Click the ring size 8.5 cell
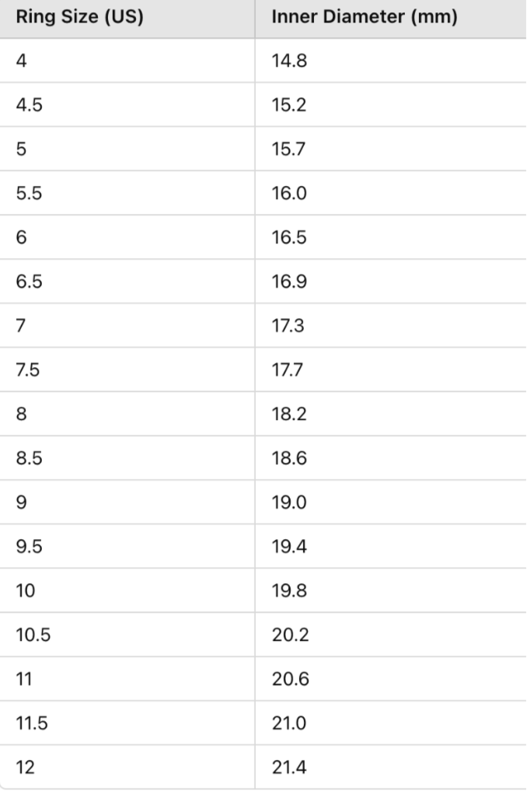The image size is (527, 791). (x=29, y=458)
